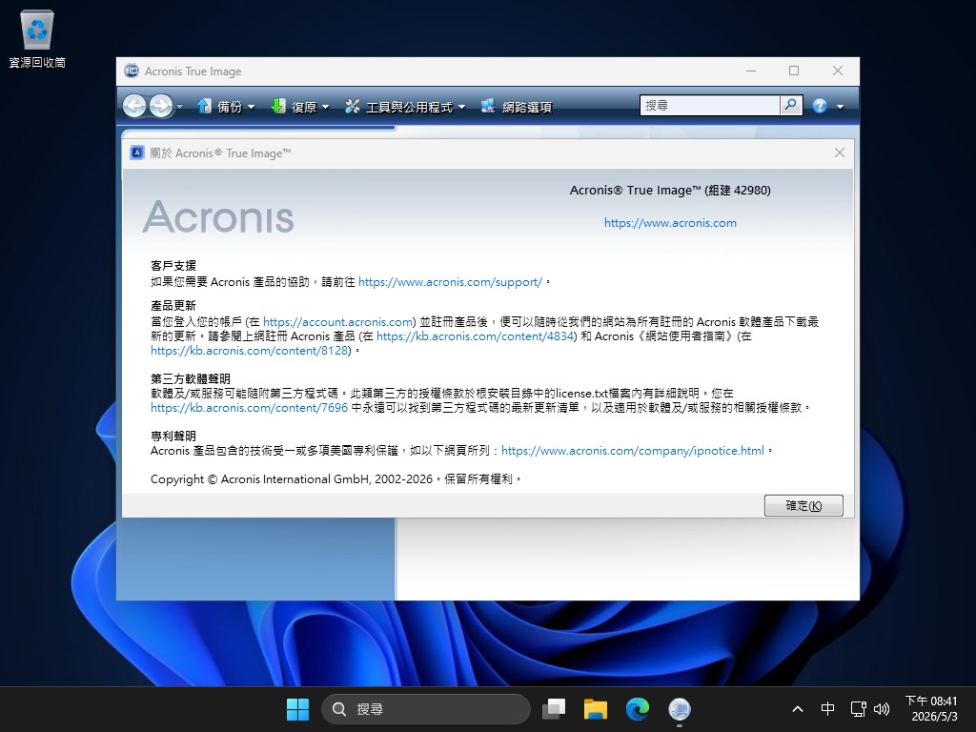Click the taskbar 搜尋 search box

426,709
